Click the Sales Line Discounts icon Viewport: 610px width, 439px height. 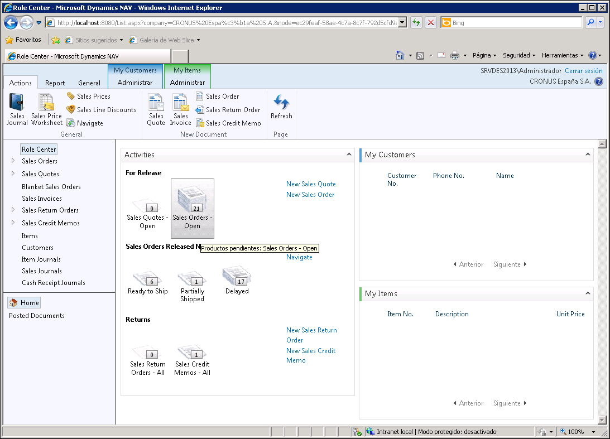click(x=71, y=110)
